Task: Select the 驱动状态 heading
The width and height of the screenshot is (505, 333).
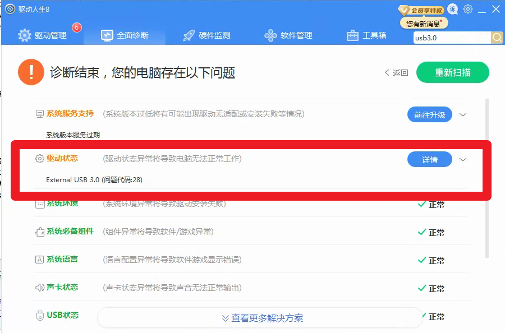Action: pyautogui.click(x=62, y=158)
